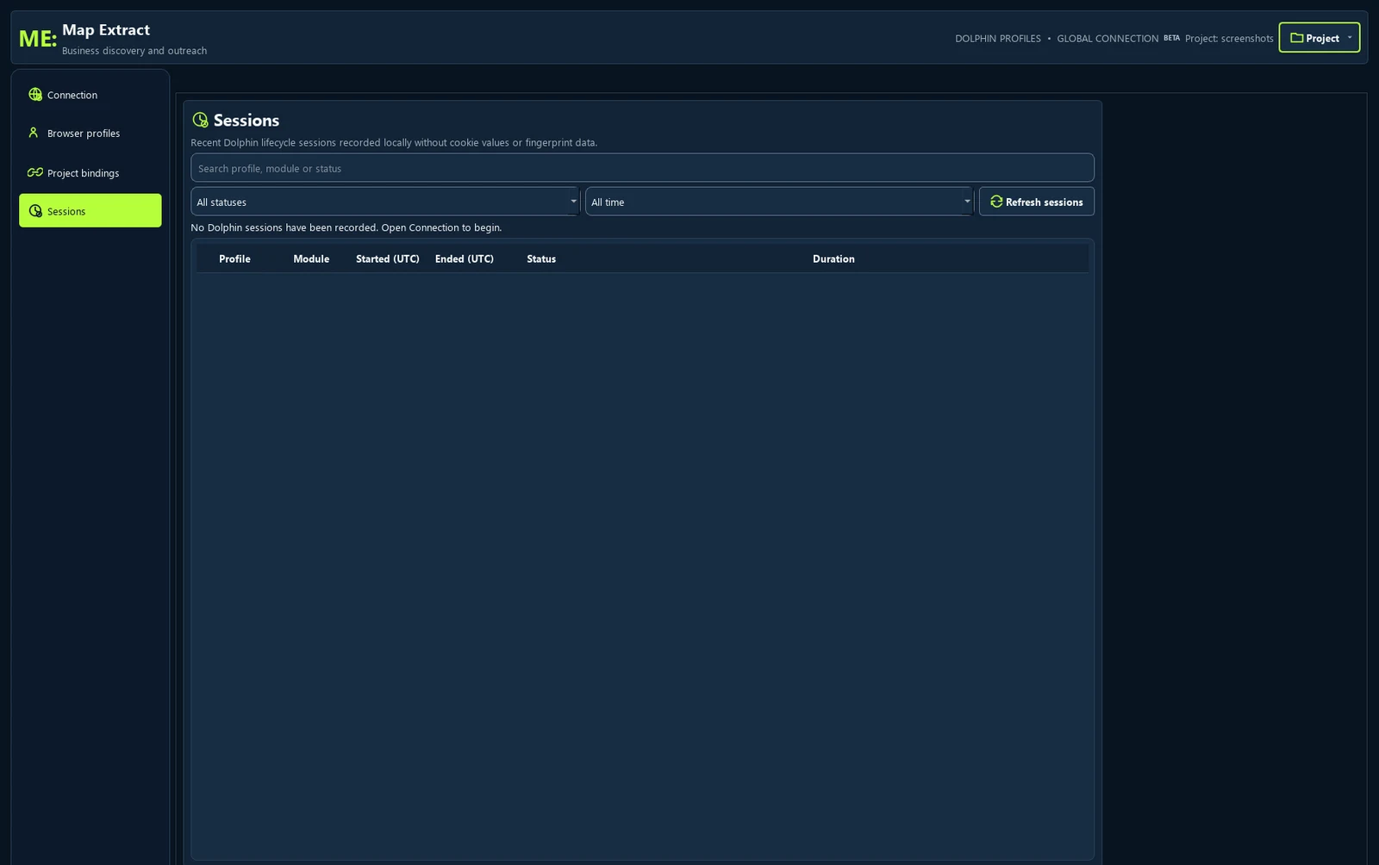Open the All statuses filter dropdown
Viewport: 1379px width, 865px height.
[385, 202]
